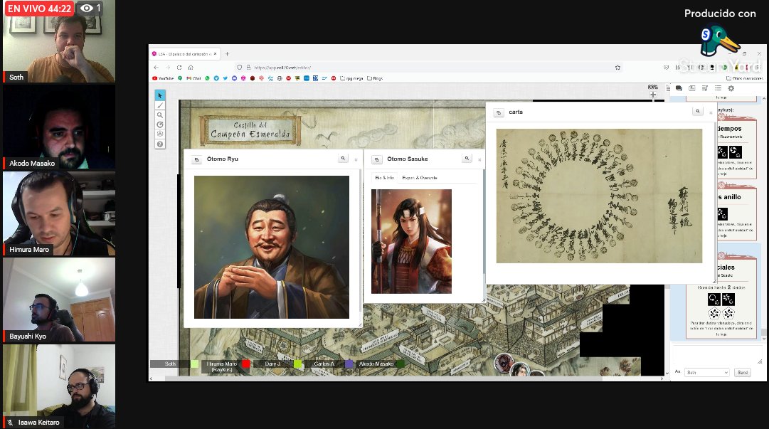Image resolution: width=769 pixels, height=429 pixels.
Task: Close the Otomo Sasuke window
Action: point(479,160)
